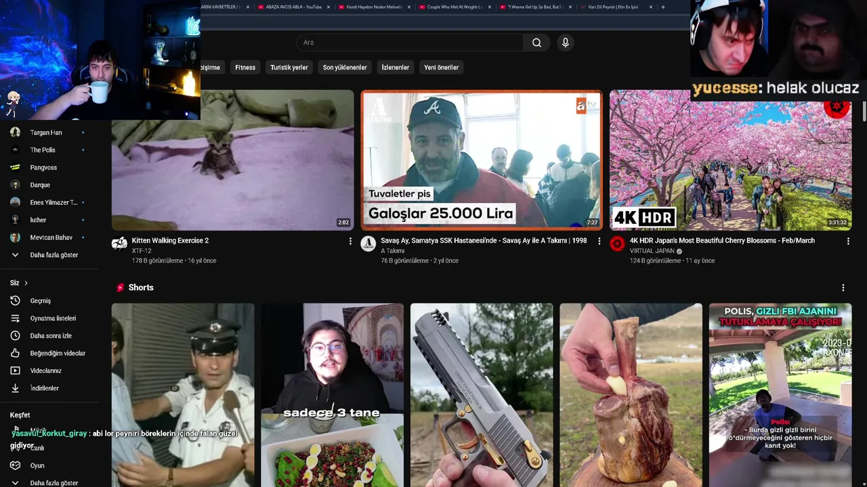
Task: Open more options for Savaş Ay video
Action: pos(599,241)
